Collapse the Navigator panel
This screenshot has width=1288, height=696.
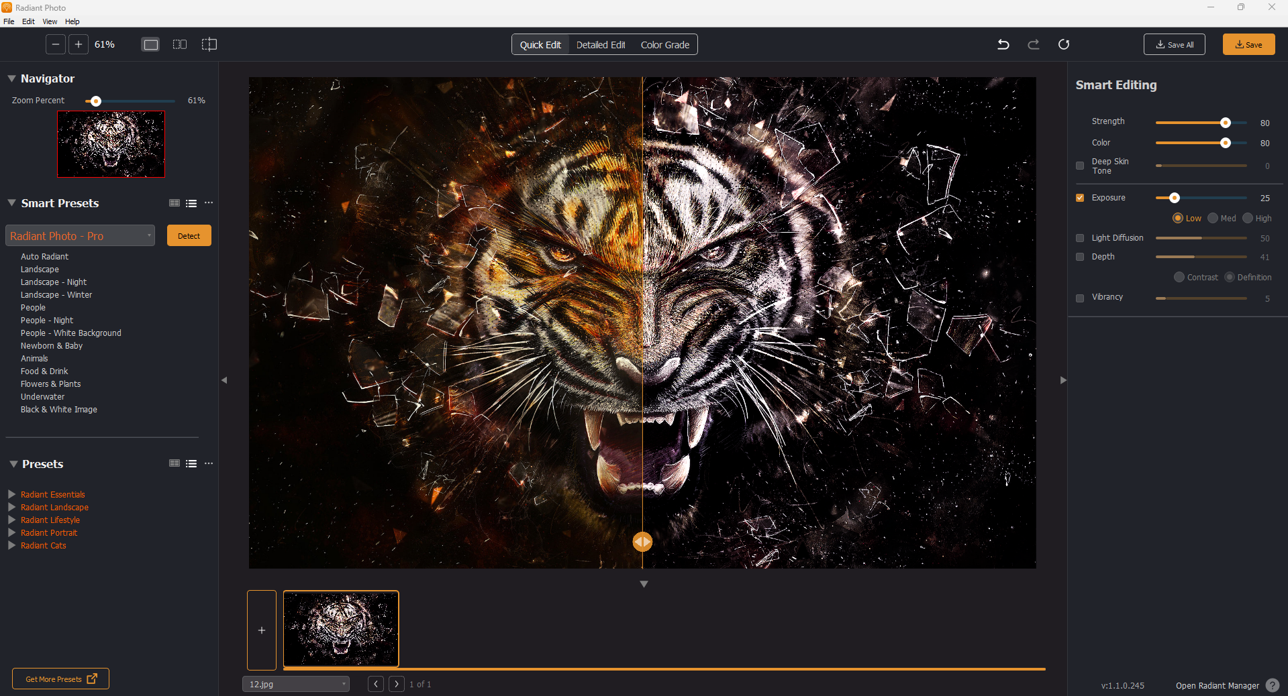point(11,78)
